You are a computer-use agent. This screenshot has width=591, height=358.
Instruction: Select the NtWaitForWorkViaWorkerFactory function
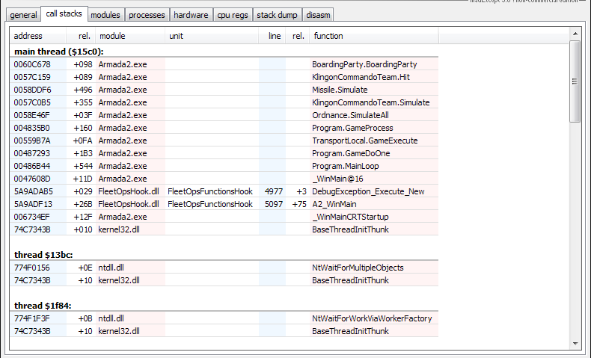[x=372, y=319]
